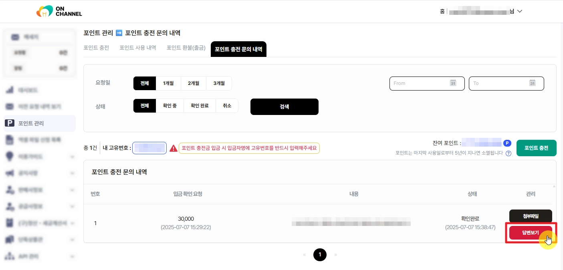The image size is (563, 270).
Task: Click the 포인트 관리 sidebar P icon
Action: coord(9,123)
